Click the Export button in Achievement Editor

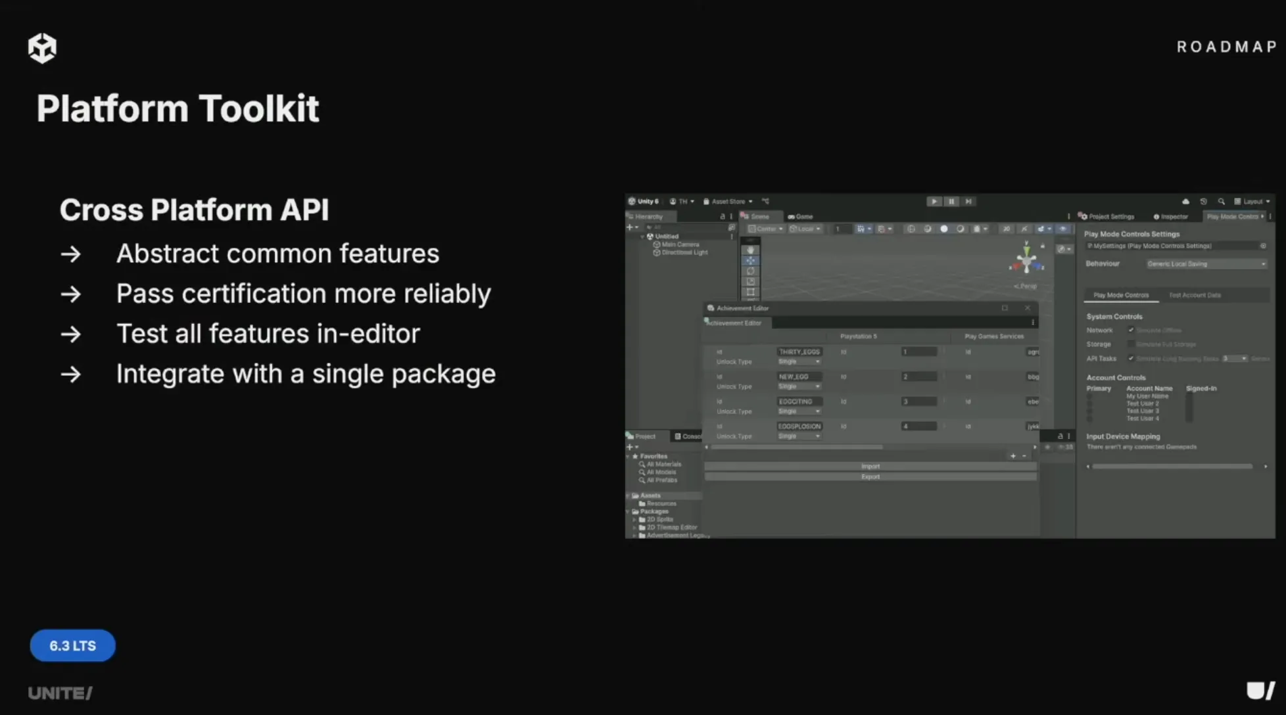[x=870, y=476]
